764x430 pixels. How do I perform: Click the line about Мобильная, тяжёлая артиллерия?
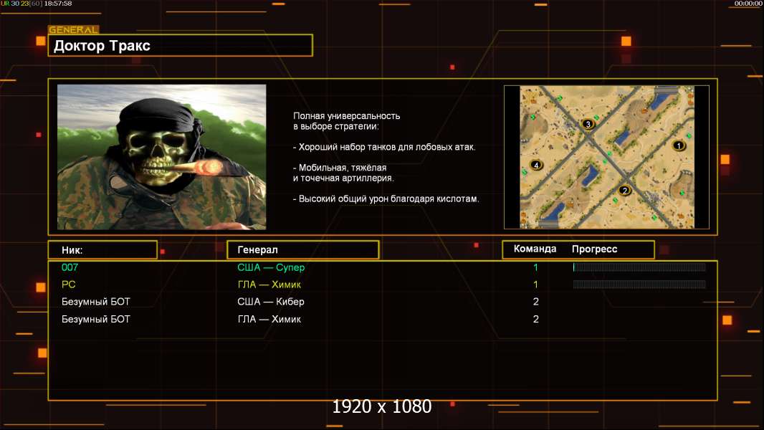pos(343,173)
